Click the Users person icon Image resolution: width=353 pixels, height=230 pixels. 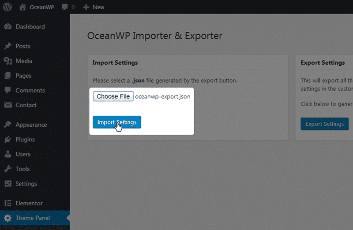(8, 154)
